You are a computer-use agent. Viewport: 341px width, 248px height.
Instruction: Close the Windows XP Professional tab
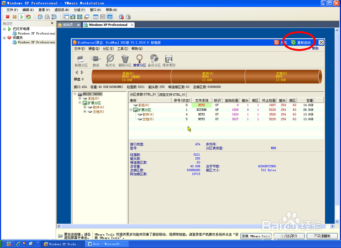[132, 25]
